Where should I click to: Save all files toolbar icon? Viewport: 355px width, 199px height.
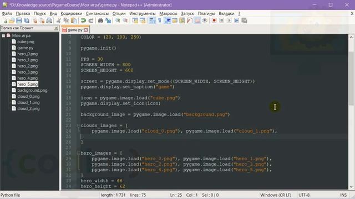27,21
